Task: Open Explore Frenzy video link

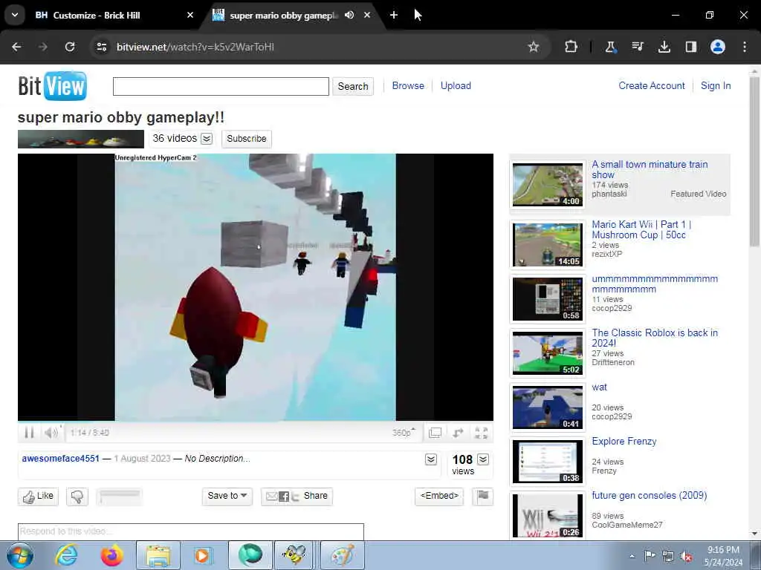Action: (x=624, y=441)
